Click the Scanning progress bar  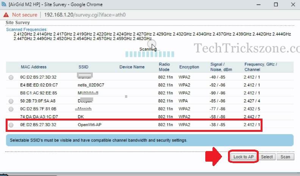(140, 54)
